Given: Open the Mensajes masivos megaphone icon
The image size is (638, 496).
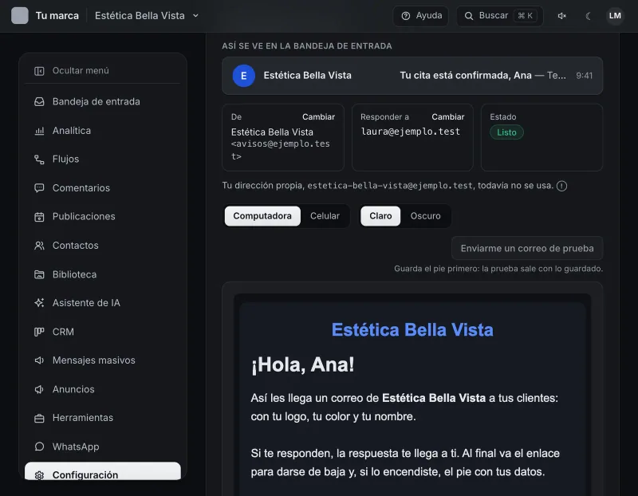Looking at the screenshot, I should [39, 360].
